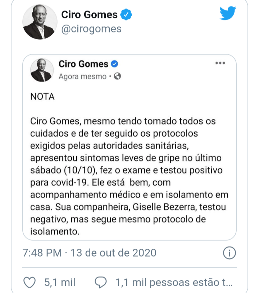Click the Twitter bird logo
This screenshot has width=259, height=293.
(228, 14)
